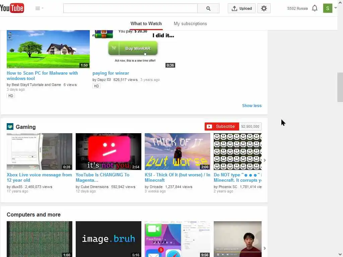Viewport: 343px width, 257px height.
Task: Open 'Xbox Live voice message' title link
Action: [39, 177]
